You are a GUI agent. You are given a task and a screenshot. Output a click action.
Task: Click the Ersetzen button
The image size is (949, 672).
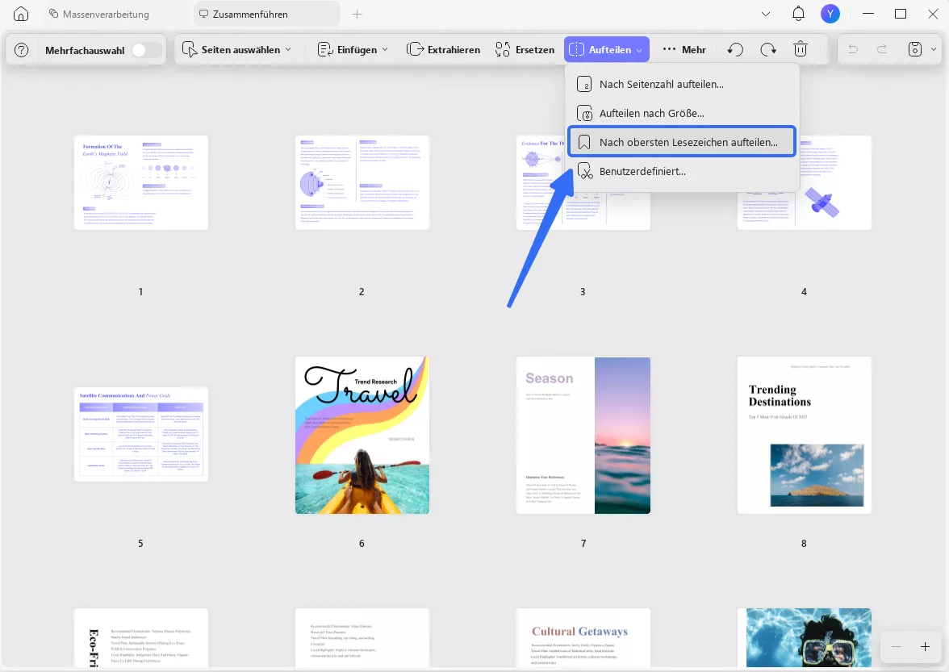tap(525, 49)
